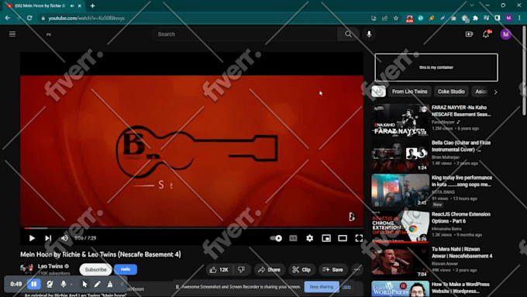Mute the tab using its speaker icon

72,5
